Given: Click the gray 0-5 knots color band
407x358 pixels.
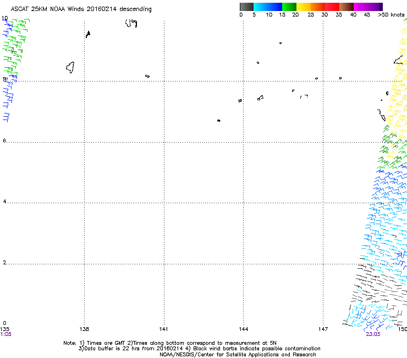Looking at the screenshot, I should 246,7.
